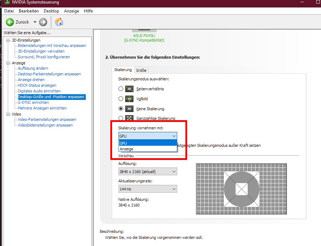
Task: Switch to the Skalierung tab
Action: [x=123, y=70]
